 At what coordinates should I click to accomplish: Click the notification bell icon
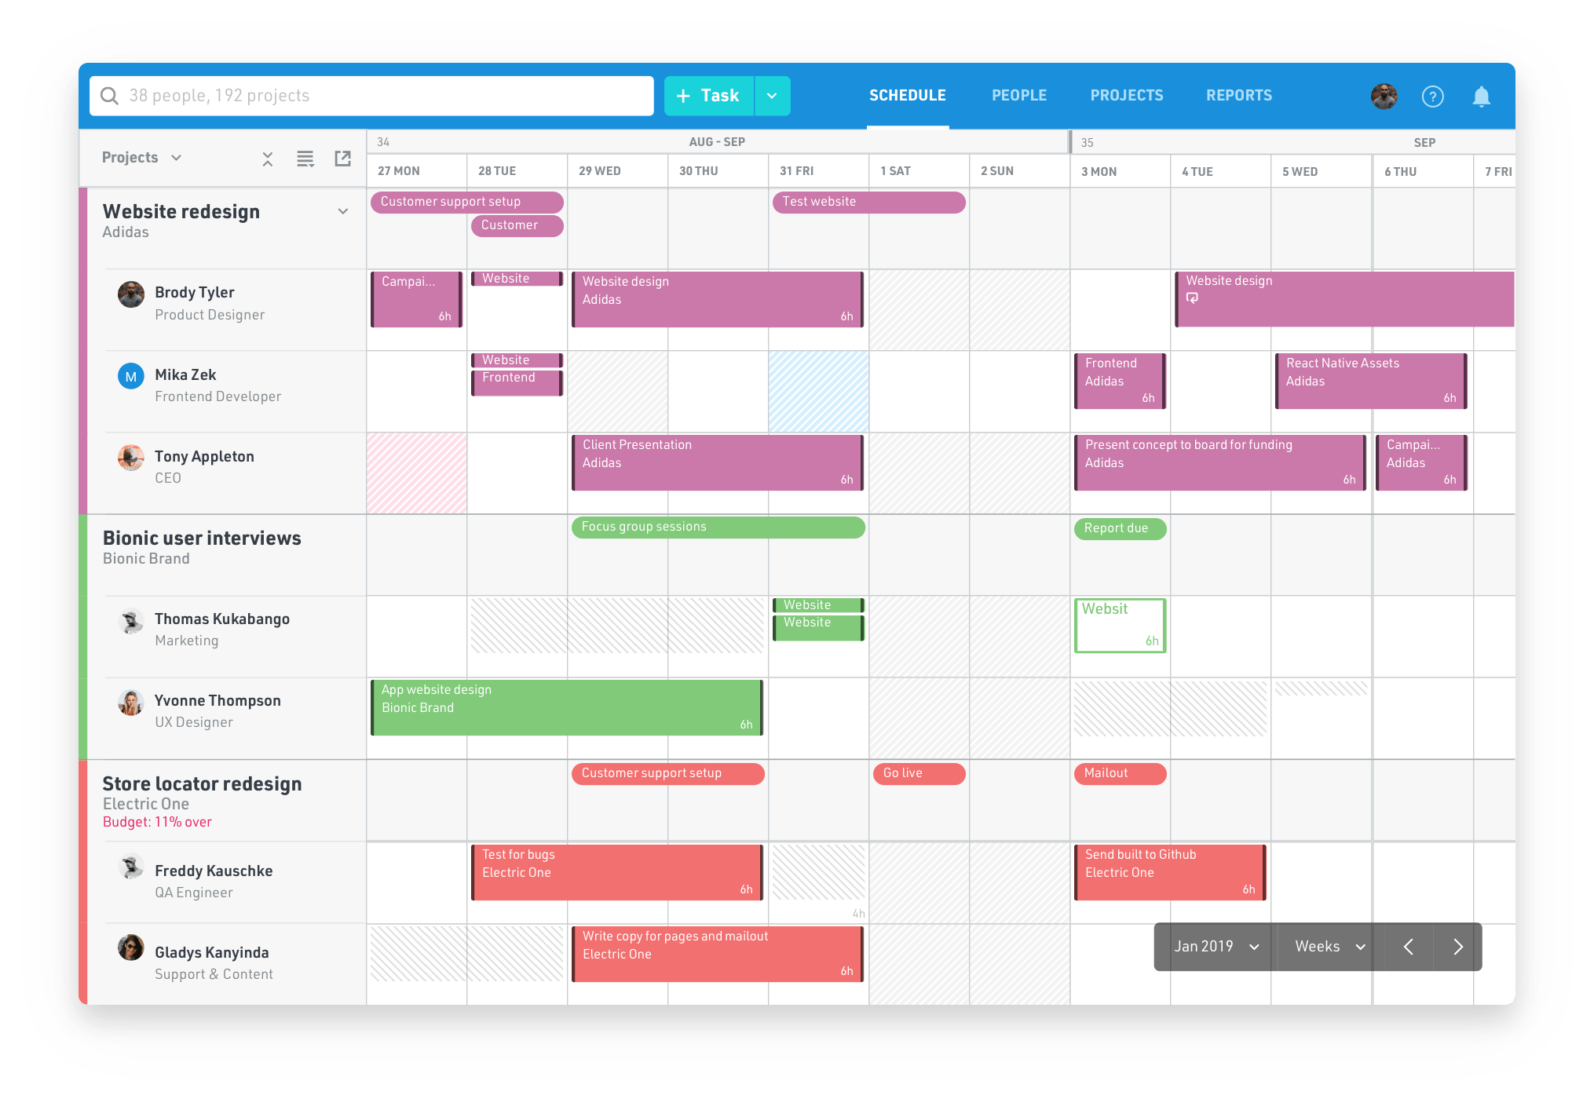(1482, 96)
